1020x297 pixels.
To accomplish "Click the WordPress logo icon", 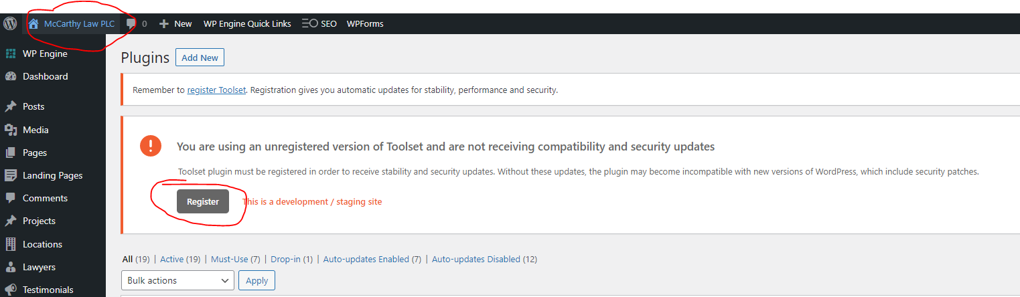I will point(10,23).
